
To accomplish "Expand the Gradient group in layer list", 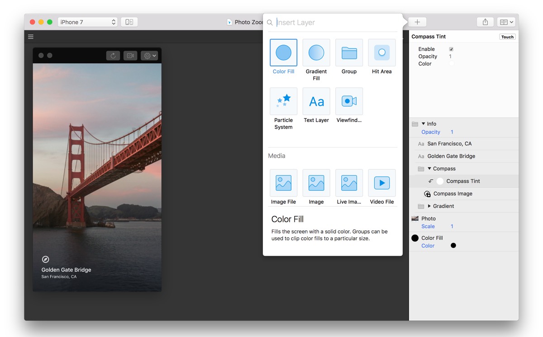I will [429, 206].
